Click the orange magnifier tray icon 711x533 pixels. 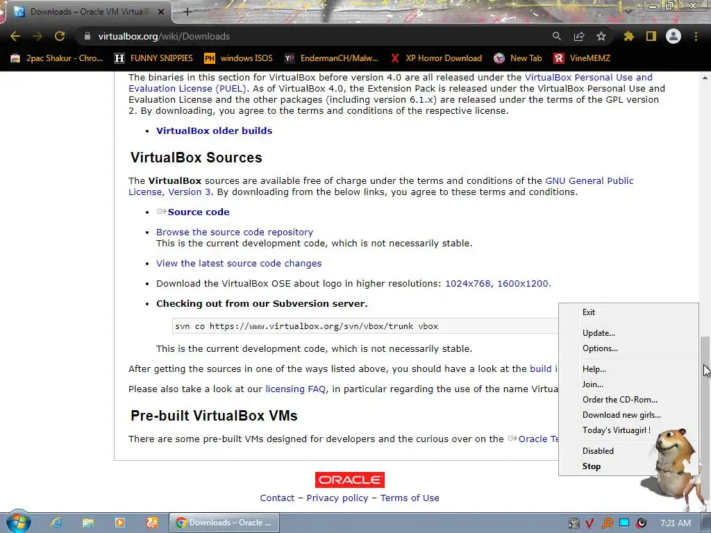607,523
